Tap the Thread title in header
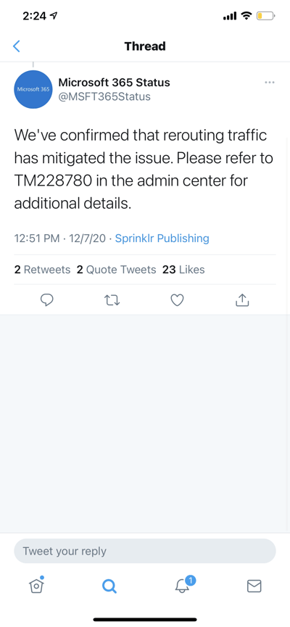Viewport: 290px width, 627px height. [x=145, y=46]
